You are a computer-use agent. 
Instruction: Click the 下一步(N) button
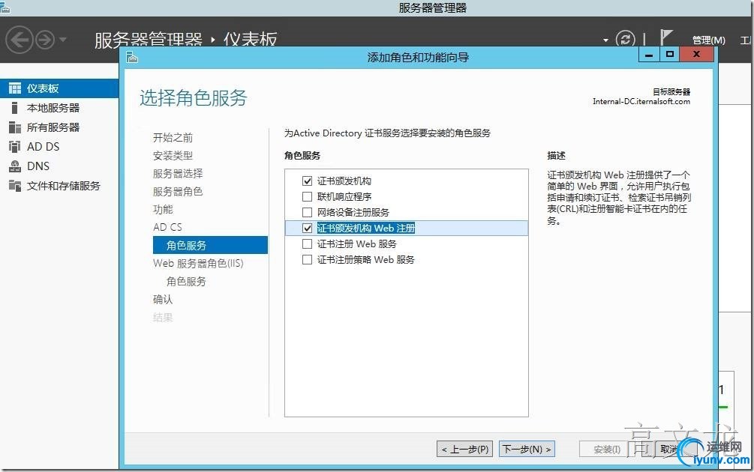point(527,449)
